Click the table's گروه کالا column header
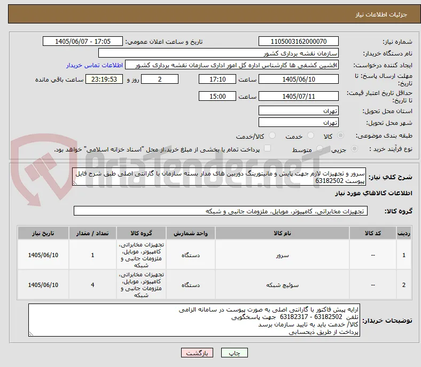The height and width of the screenshot is (367, 421). click(141, 233)
